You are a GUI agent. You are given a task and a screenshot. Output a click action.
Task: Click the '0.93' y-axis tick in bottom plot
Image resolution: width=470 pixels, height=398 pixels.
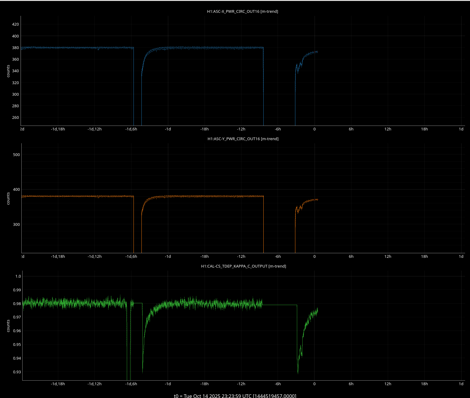tap(17, 372)
